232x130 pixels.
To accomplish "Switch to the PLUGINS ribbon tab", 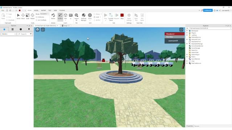I will pos(62,10).
